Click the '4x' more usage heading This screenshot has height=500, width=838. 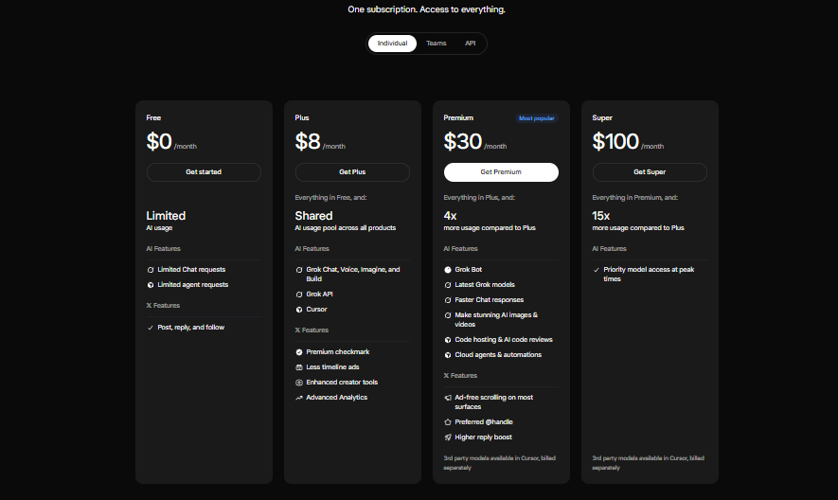pos(450,216)
